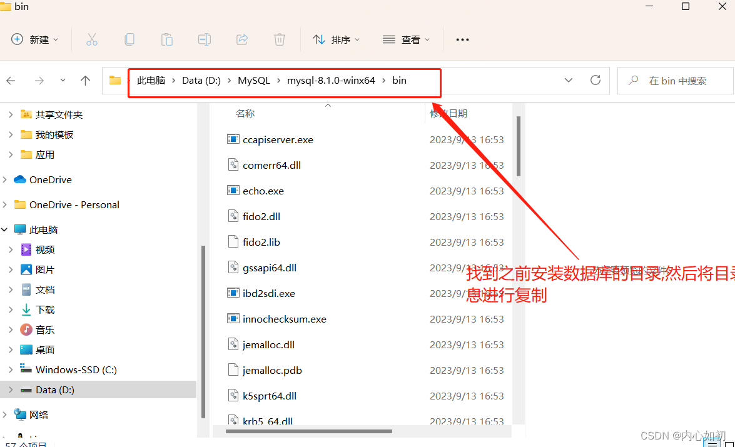The height and width of the screenshot is (447, 735).
Task: Open address bar history dropdown arrow
Action: coord(569,81)
